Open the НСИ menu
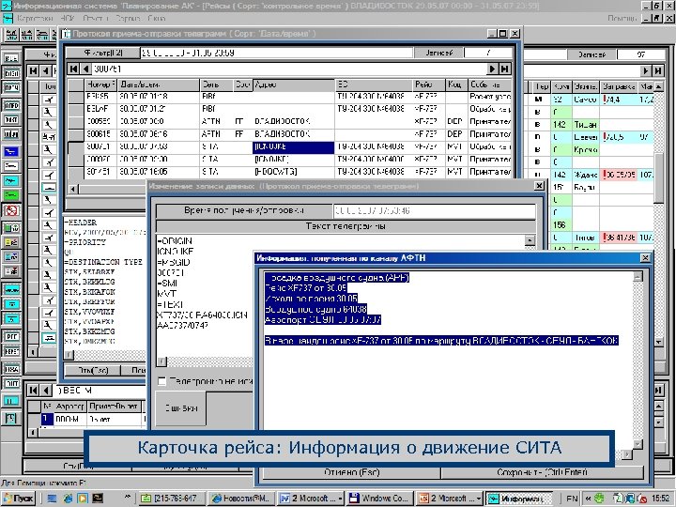The height and width of the screenshot is (507, 676). coord(69,18)
